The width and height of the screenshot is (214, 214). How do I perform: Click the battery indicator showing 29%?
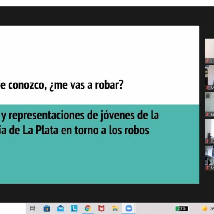(x=181, y=208)
